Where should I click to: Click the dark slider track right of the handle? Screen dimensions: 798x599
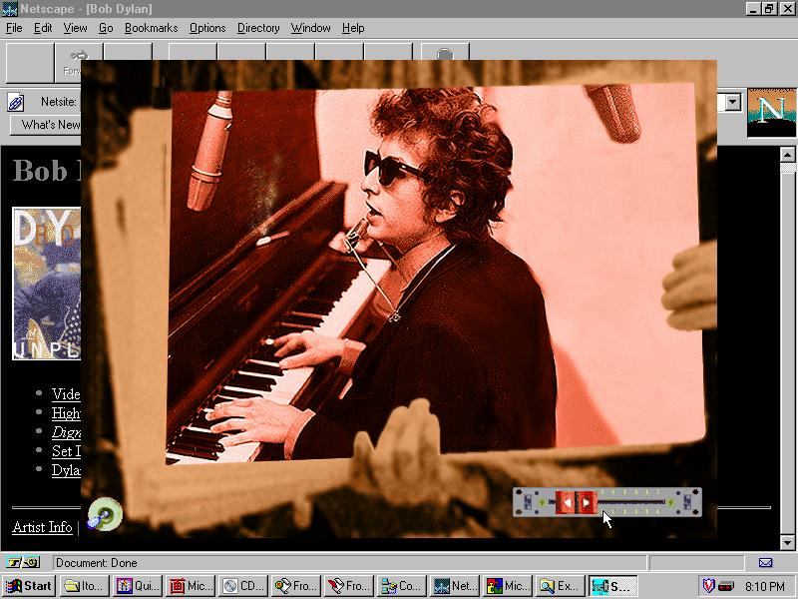click(631, 503)
